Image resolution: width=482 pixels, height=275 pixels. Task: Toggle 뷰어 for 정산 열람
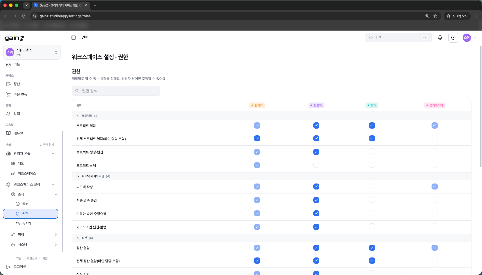tap(372, 248)
